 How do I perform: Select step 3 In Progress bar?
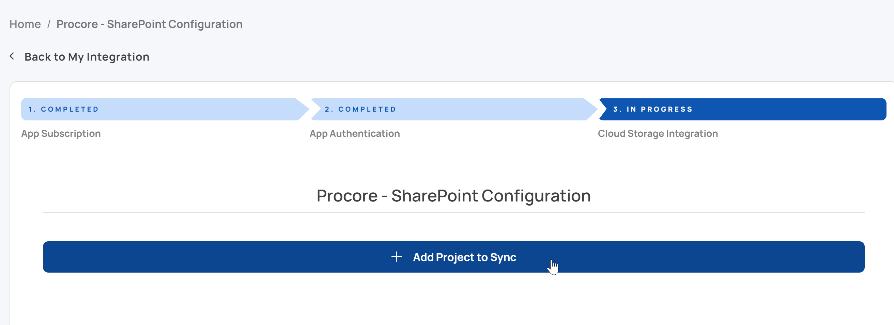pyautogui.click(x=743, y=109)
